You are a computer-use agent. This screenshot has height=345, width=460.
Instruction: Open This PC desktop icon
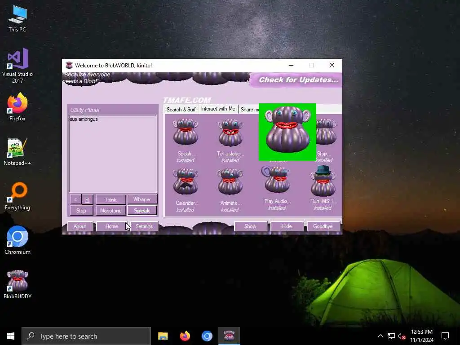point(18,18)
